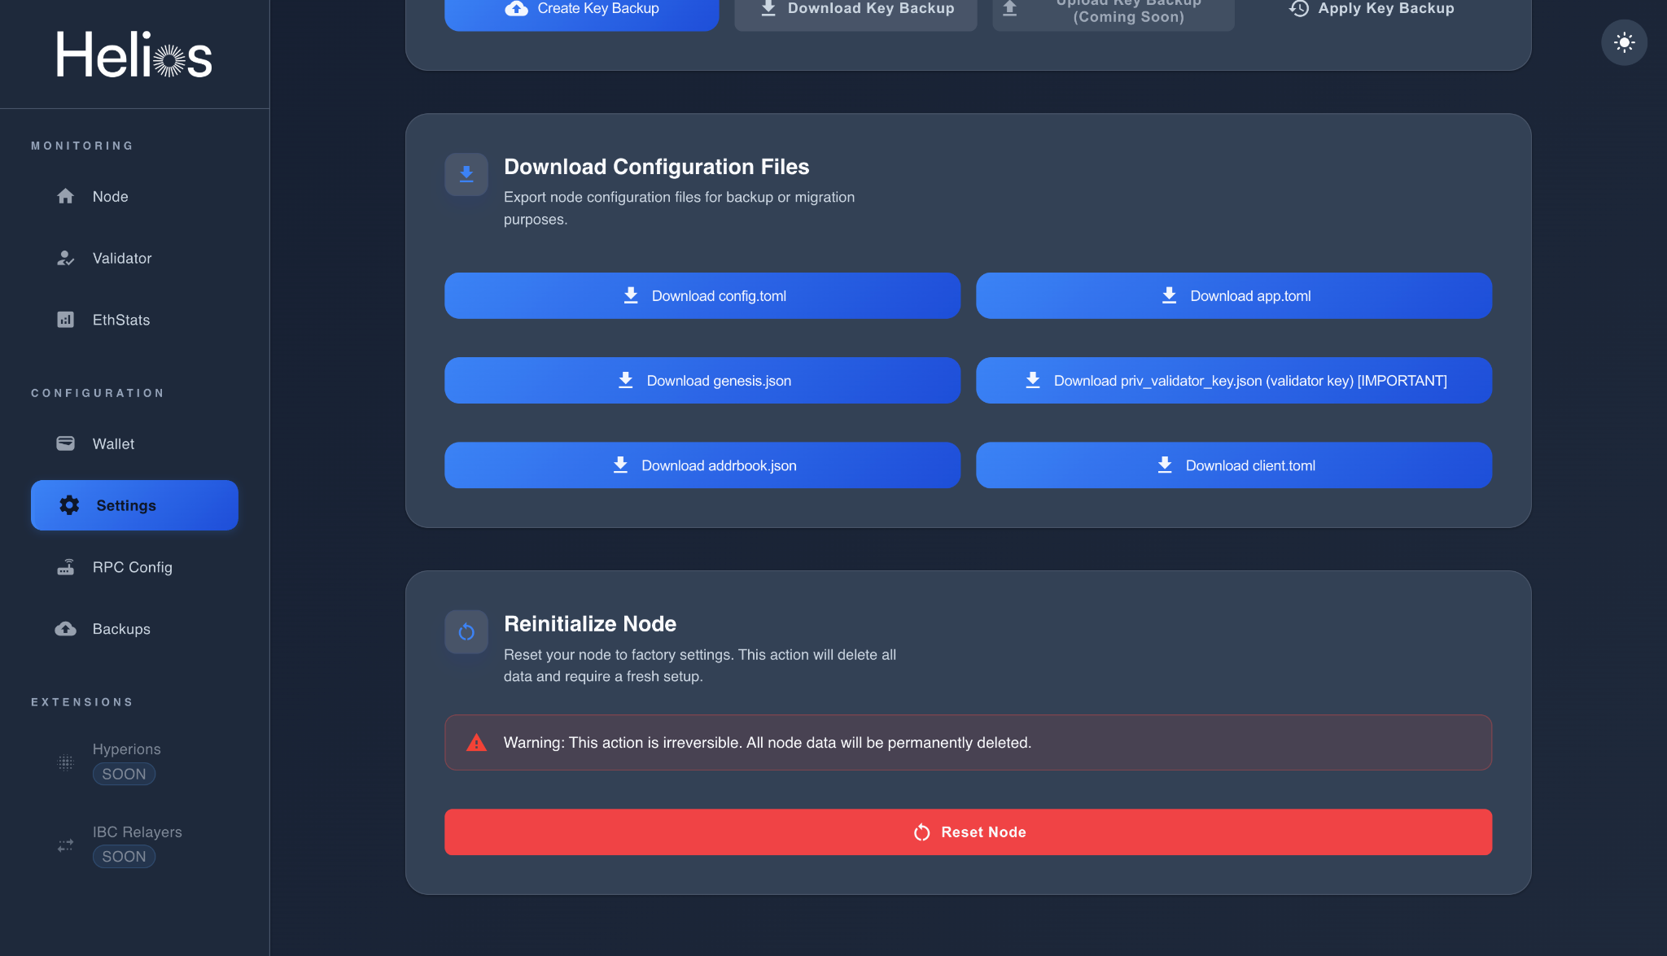Select the Validator icon in the sidebar

pyautogui.click(x=65, y=258)
